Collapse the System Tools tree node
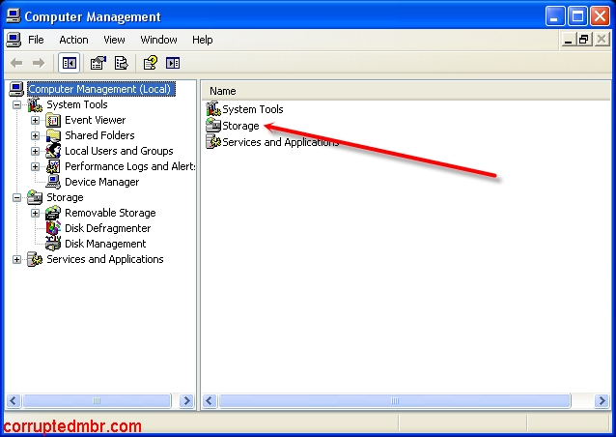 click(x=16, y=104)
